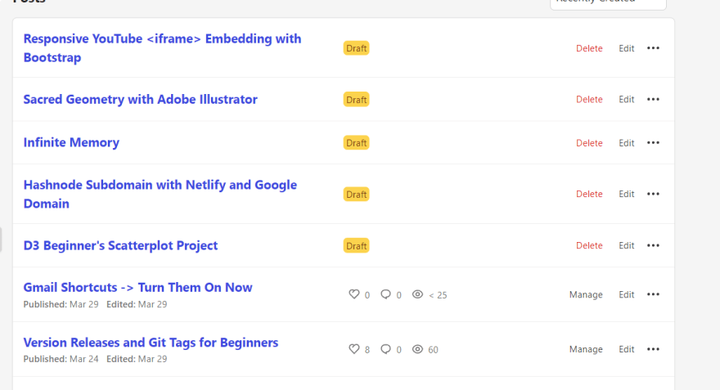Manage the Gmail Shortcuts post
This screenshot has width=720, height=390.
(x=586, y=294)
